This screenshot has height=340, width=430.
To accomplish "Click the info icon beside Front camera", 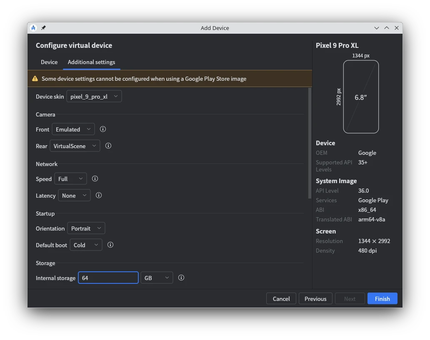I will coord(103,129).
